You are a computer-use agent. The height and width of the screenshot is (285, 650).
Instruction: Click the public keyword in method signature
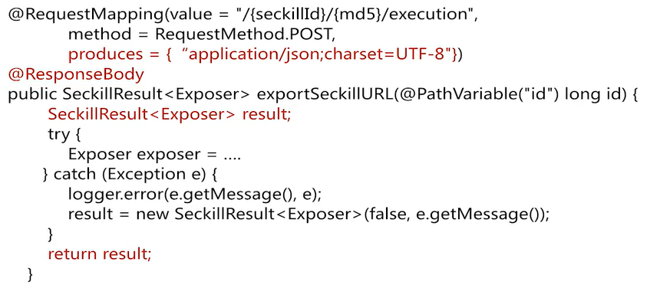33,95
